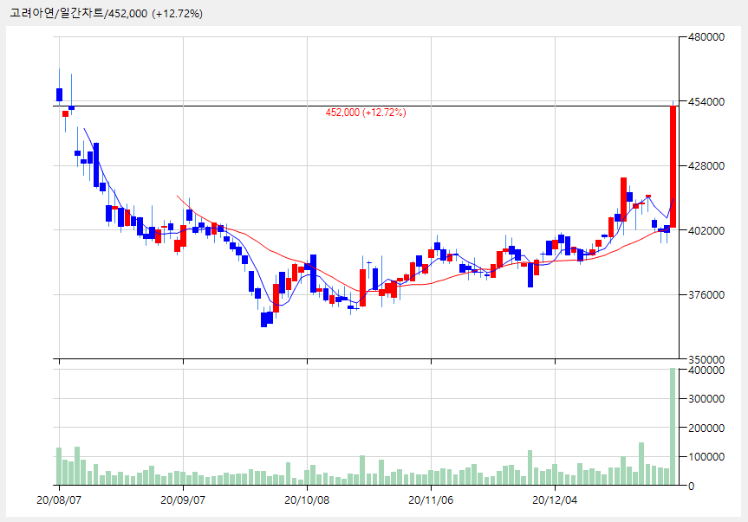Click the 200000 volume axis label
The image size is (748, 522).
click(706, 428)
